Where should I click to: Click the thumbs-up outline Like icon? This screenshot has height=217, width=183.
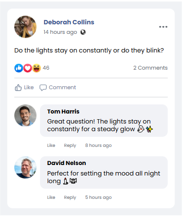(18, 88)
